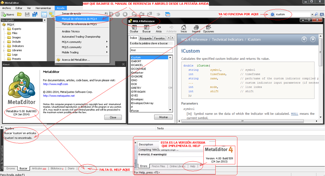This screenshot has width=325, height=176.
Task: Open the search box dropdown arrow
Action: tap(311, 14)
